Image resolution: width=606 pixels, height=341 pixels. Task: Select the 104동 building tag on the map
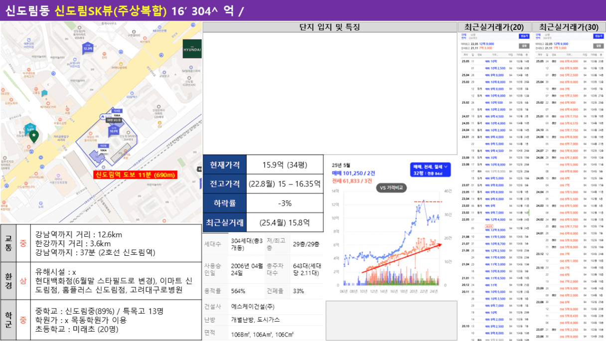coord(117,111)
